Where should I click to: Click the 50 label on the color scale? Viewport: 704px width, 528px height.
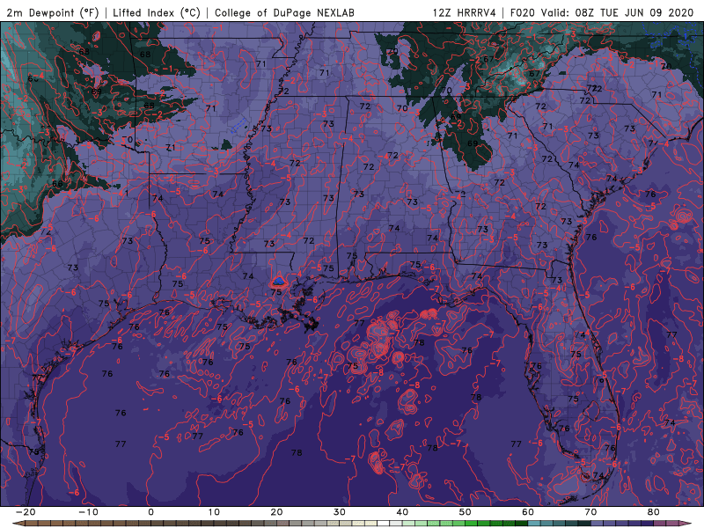pyautogui.click(x=466, y=512)
